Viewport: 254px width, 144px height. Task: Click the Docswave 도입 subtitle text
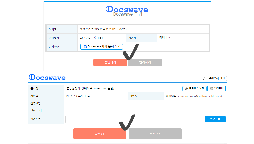tap(128, 14)
